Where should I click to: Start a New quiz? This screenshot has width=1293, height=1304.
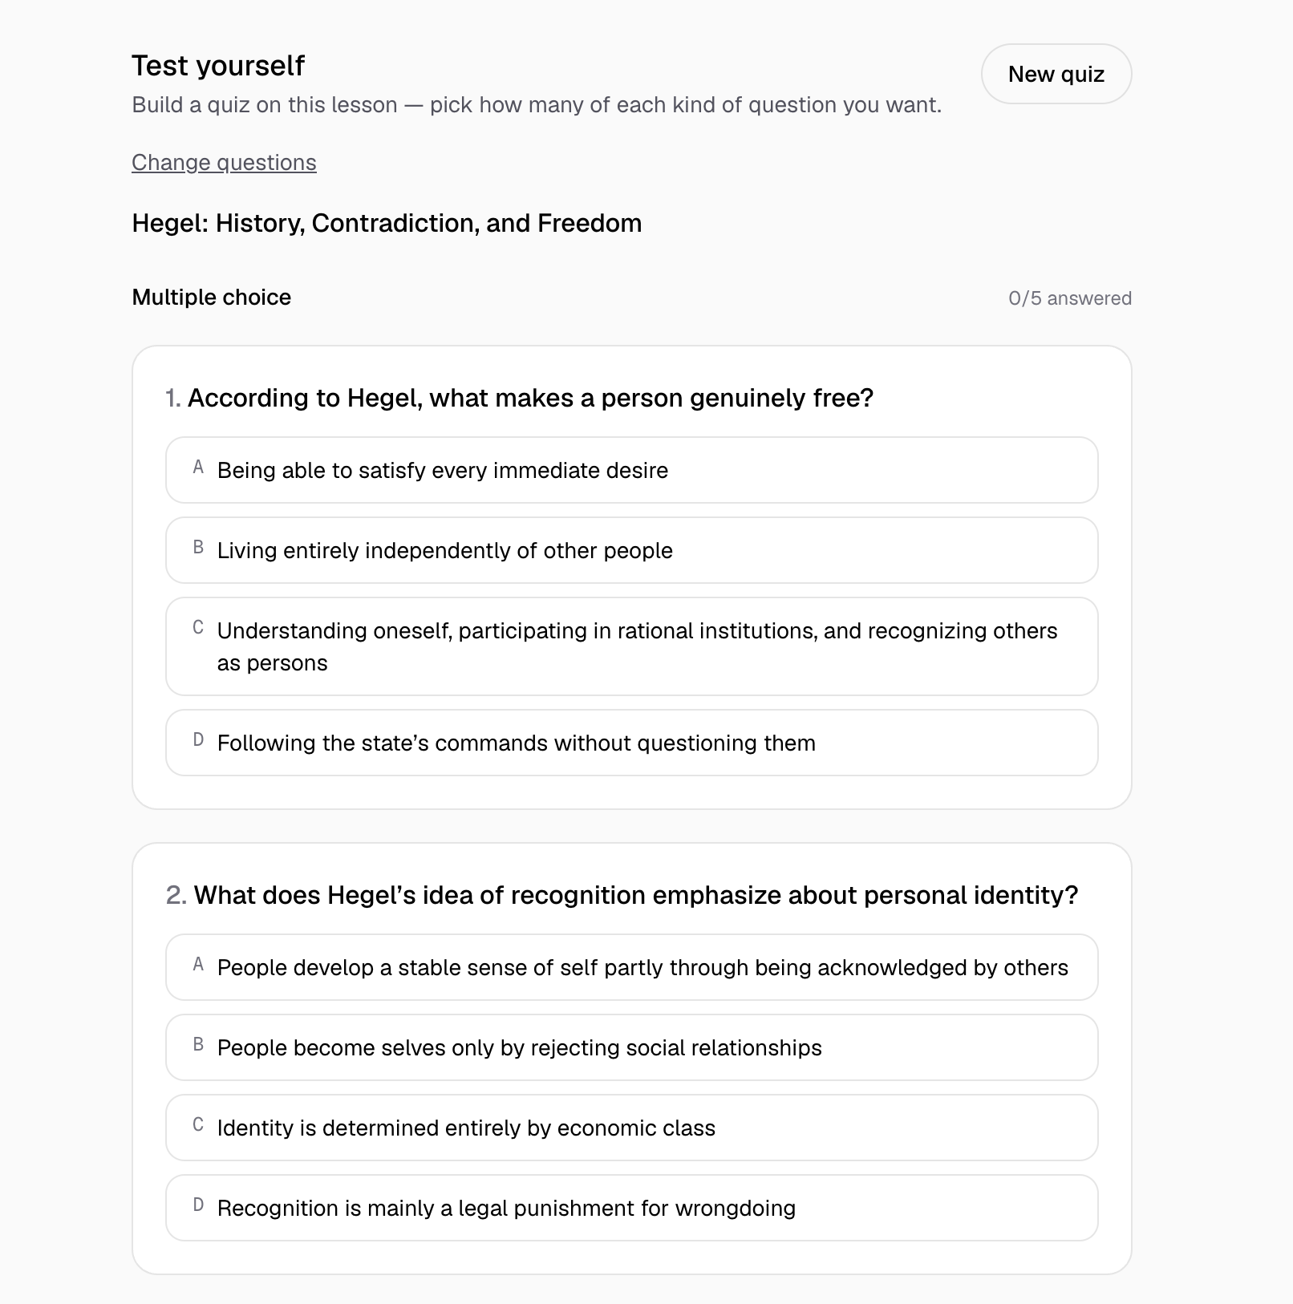pyautogui.click(x=1056, y=74)
